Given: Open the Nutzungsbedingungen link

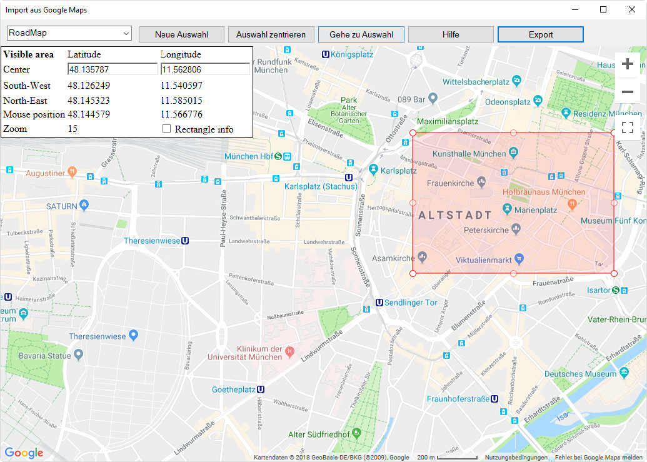Looking at the screenshot, I should [x=516, y=458].
